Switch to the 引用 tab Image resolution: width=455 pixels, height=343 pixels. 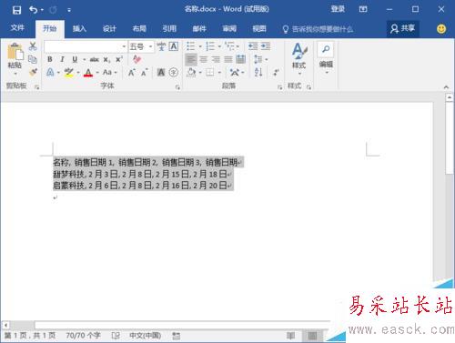click(x=169, y=29)
